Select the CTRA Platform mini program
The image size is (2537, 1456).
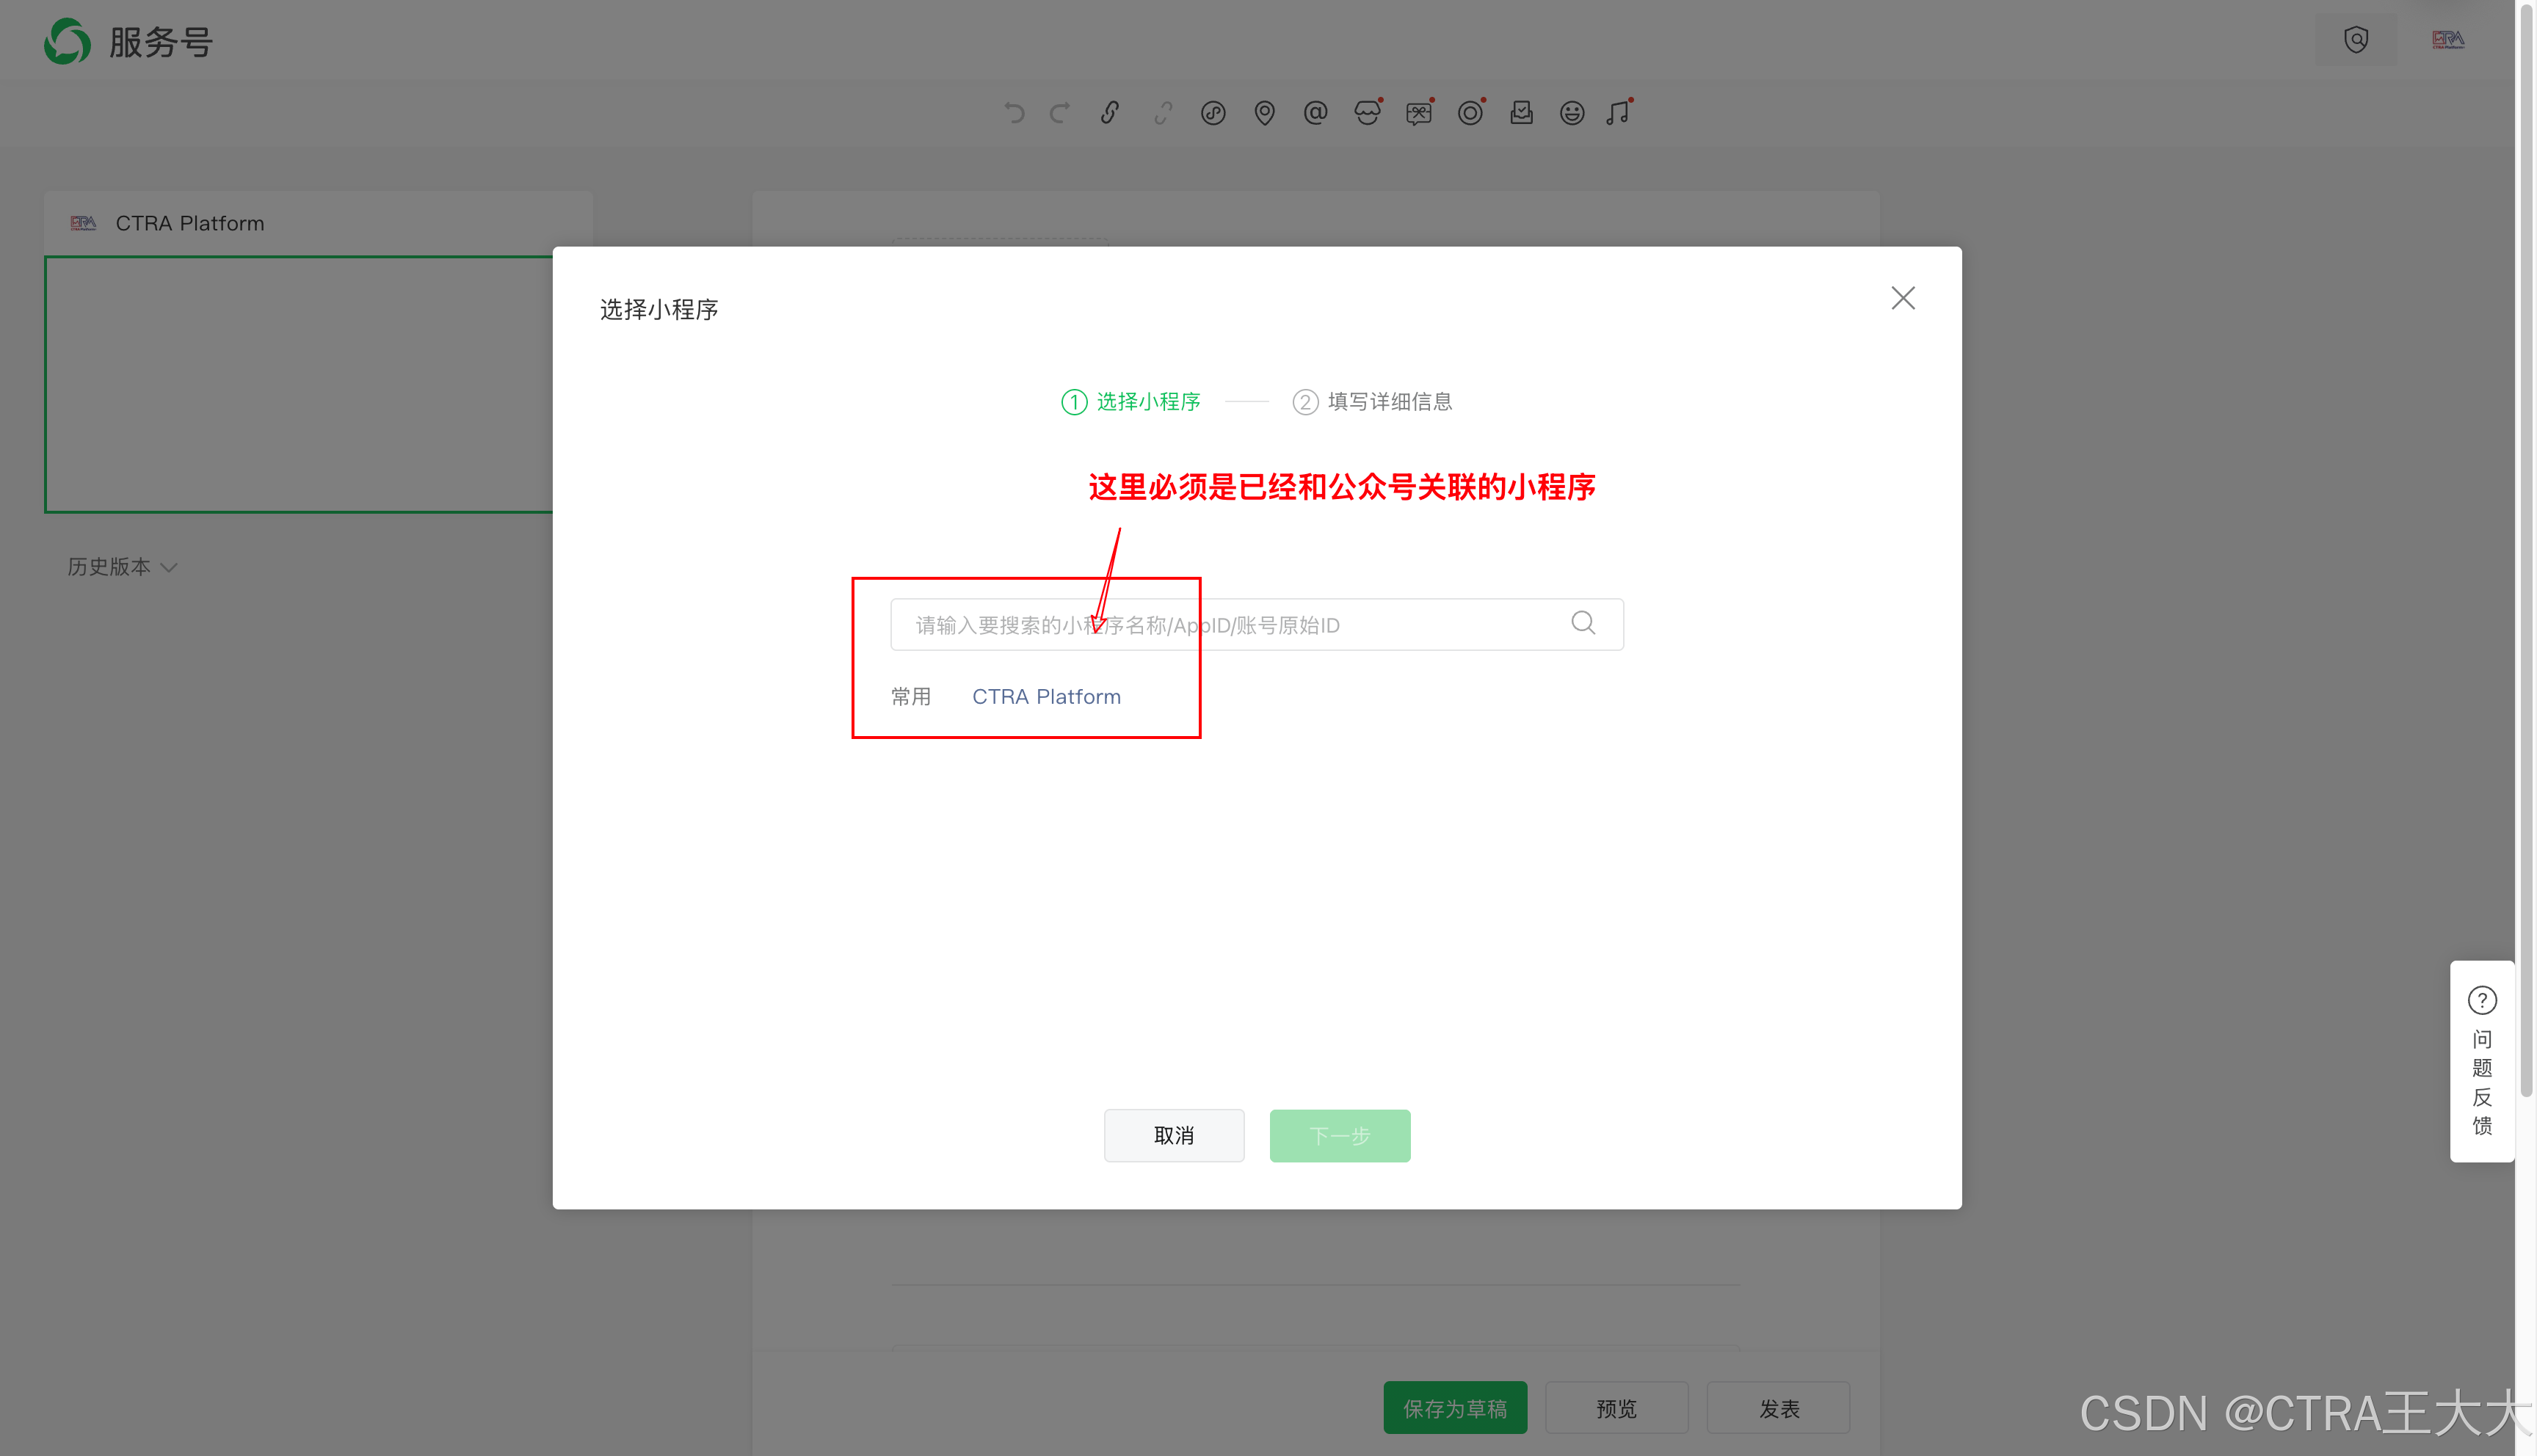tap(1046, 697)
